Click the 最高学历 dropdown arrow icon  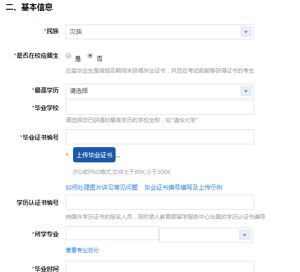246,91
